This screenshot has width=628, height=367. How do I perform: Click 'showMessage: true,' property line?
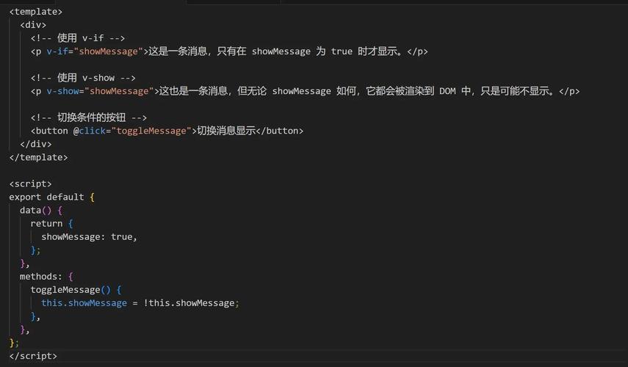click(x=90, y=237)
